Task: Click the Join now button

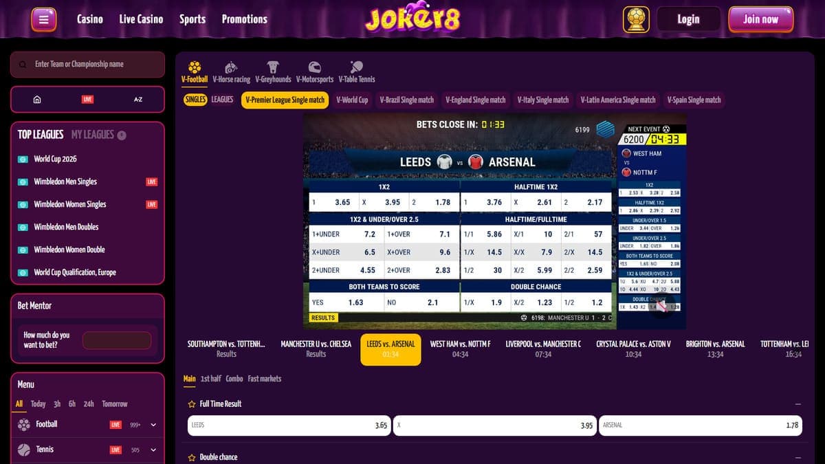Action: 760,19
